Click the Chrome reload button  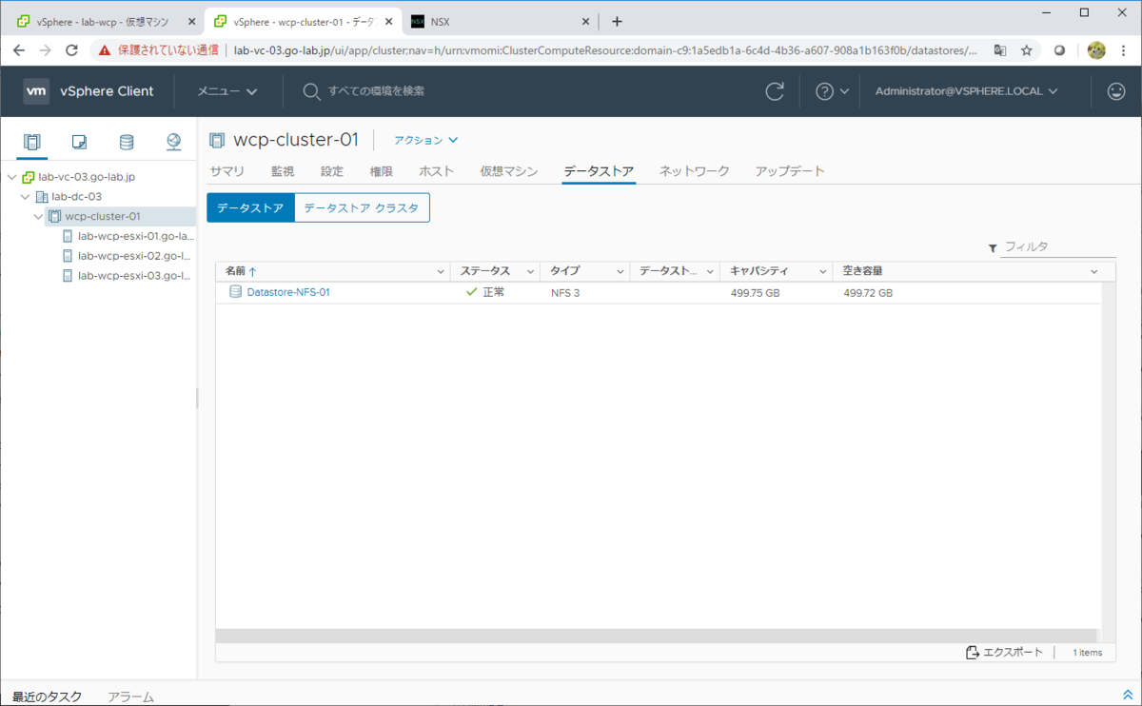click(x=71, y=50)
